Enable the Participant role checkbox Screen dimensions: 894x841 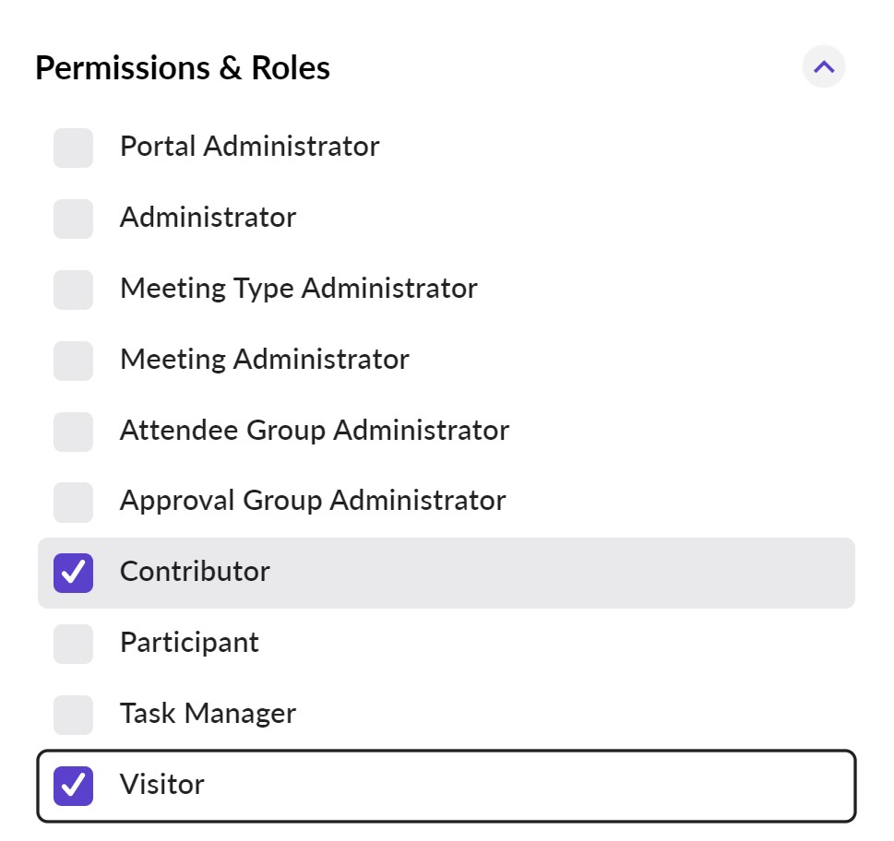(x=74, y=644)
